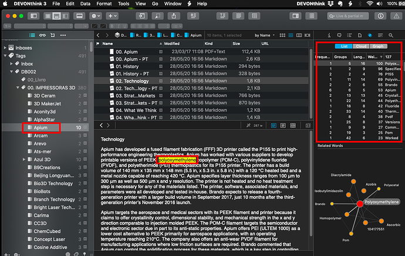Open the sidebar more options ellipsis
405x256 pixels.
click(x=63, y=35)
